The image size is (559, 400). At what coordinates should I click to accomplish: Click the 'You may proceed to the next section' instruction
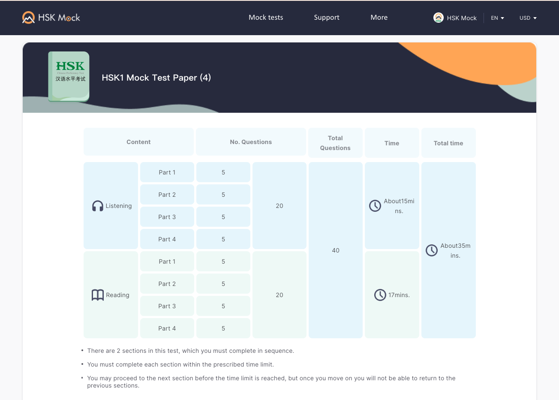point(271,382)
